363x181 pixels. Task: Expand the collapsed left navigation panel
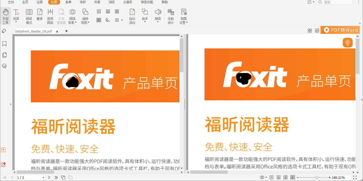[11, 104]
